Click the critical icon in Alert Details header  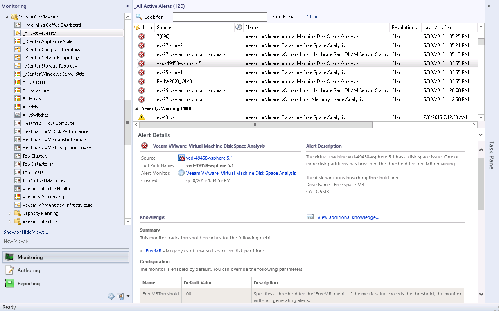point(145,146)
